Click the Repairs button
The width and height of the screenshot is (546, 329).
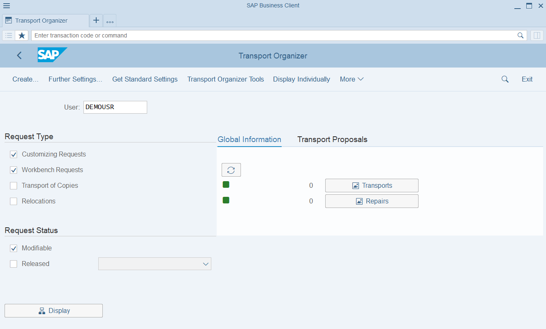372,201
